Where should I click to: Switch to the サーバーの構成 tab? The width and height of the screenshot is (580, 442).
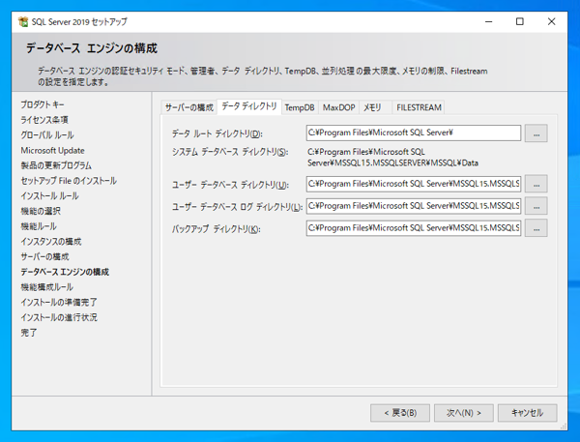click(x=189, y=107)
